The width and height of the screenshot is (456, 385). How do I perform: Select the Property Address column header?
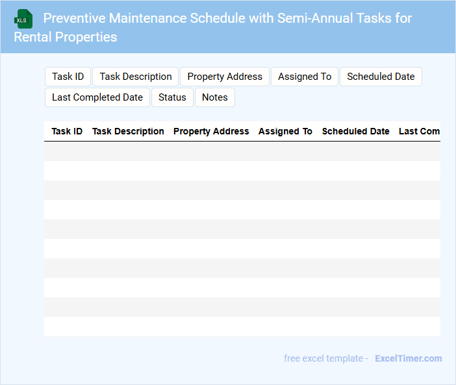tap(211, 131)
